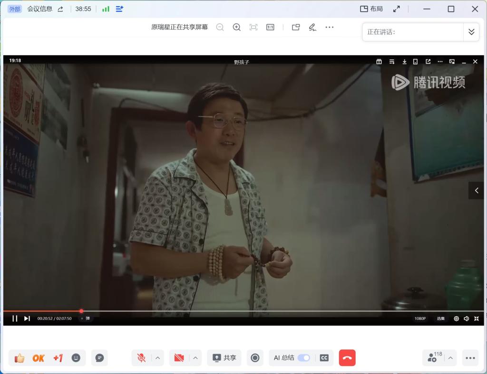Click the 共享 share screen button
The image size is (487, 374).
click(224, 358)
